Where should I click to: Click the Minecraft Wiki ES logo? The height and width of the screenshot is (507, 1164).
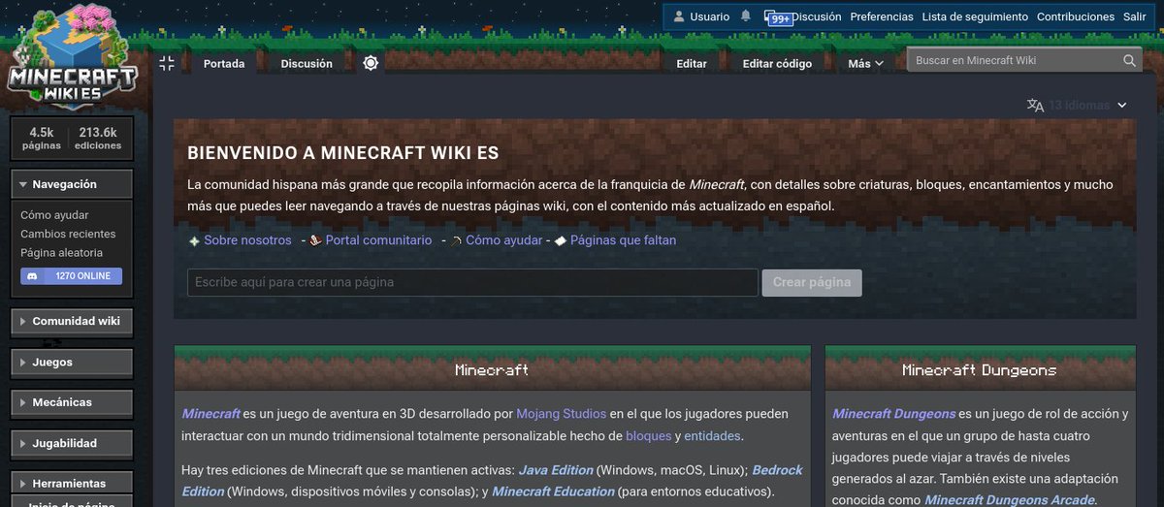72,57
